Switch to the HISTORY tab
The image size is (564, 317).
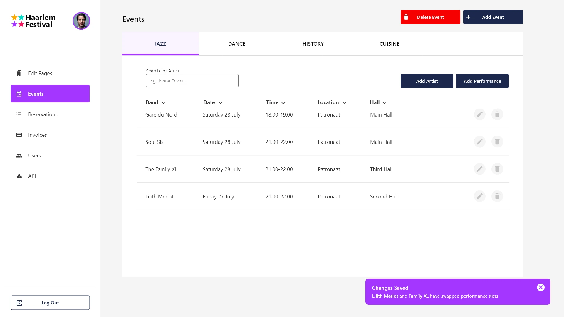(313, 44)
